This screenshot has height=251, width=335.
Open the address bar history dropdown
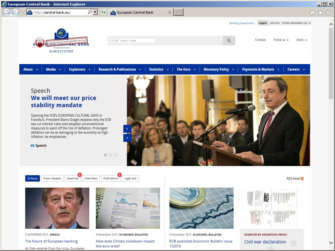tap(96, 12)
